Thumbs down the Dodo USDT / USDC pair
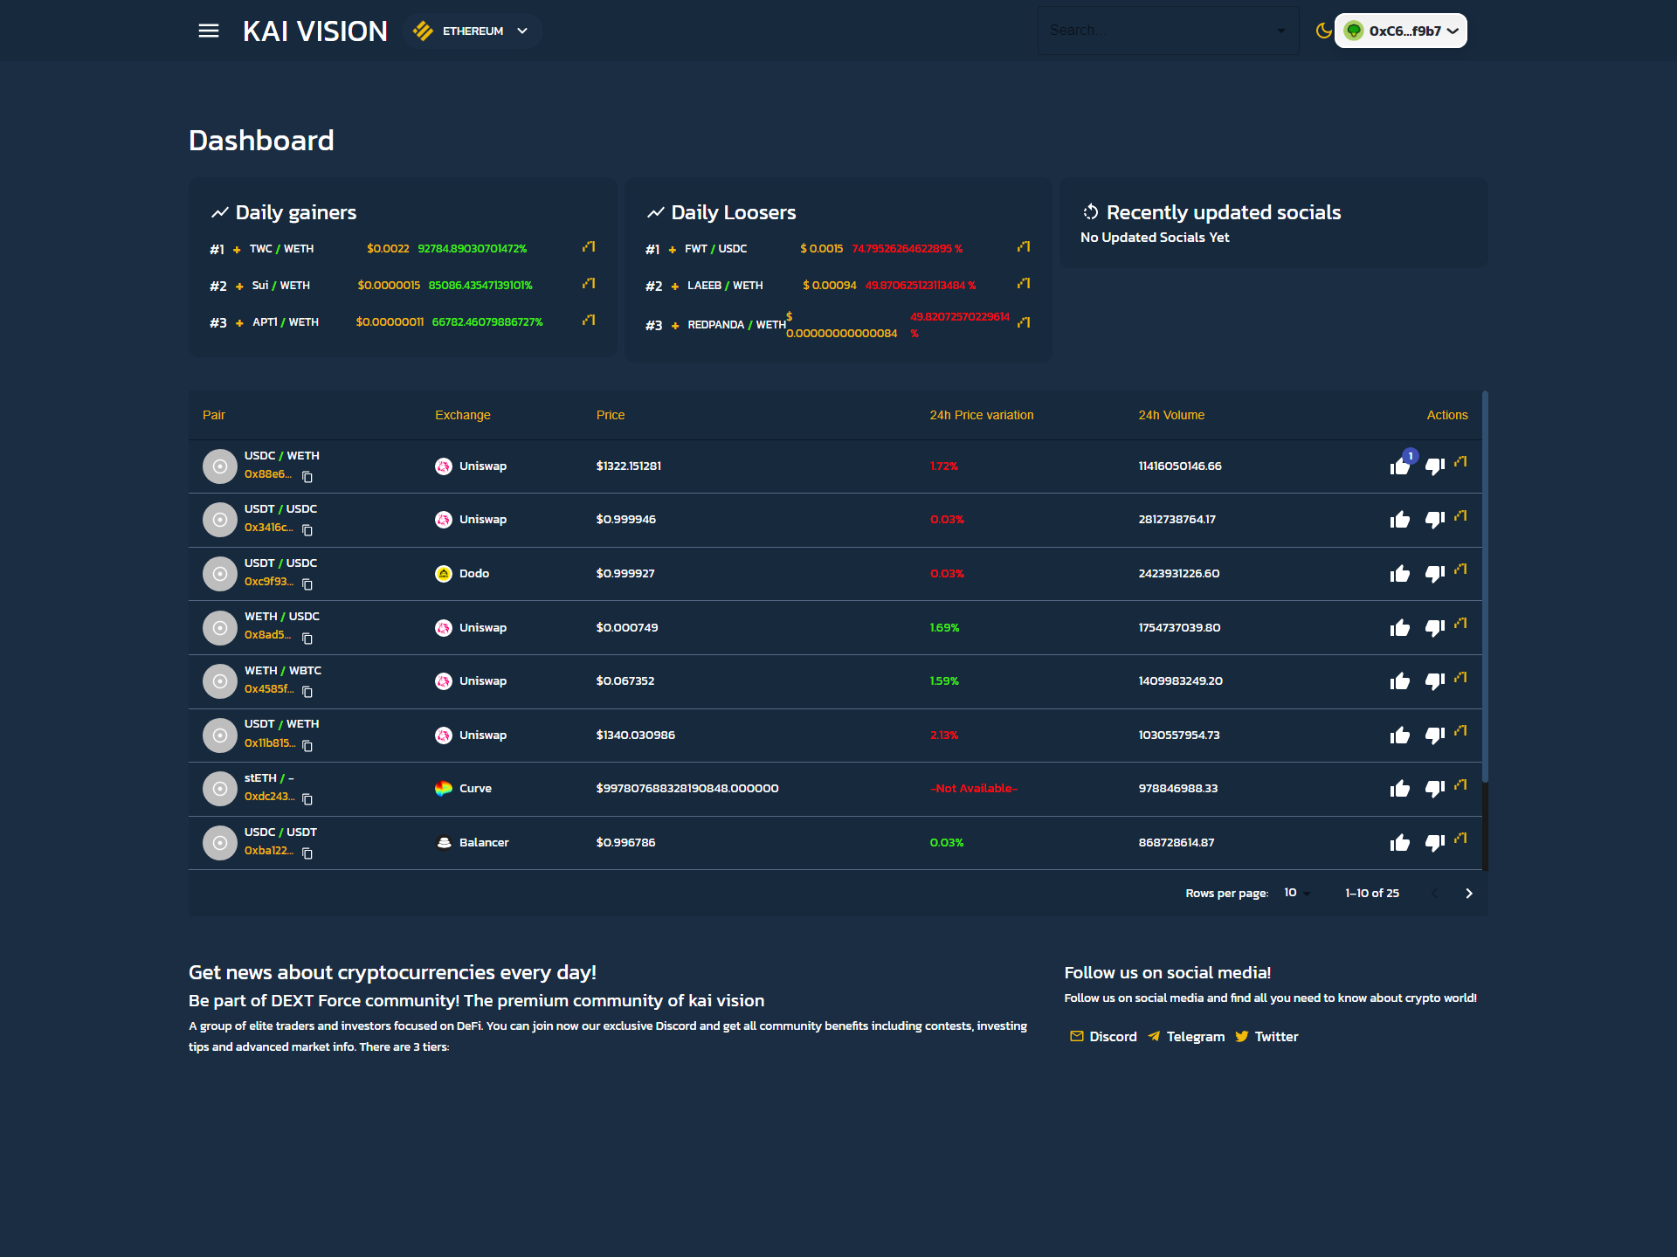The height and width of the screenshot is (1257, 1677). click(1434, 574)
